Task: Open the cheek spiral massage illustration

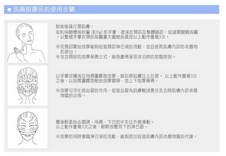Action: [28, 85]
